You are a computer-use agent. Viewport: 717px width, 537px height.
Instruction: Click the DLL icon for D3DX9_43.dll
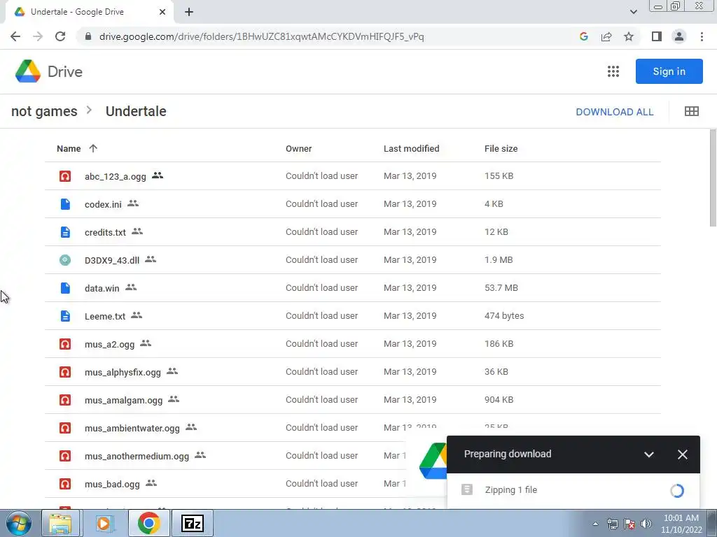click(65, 260)
